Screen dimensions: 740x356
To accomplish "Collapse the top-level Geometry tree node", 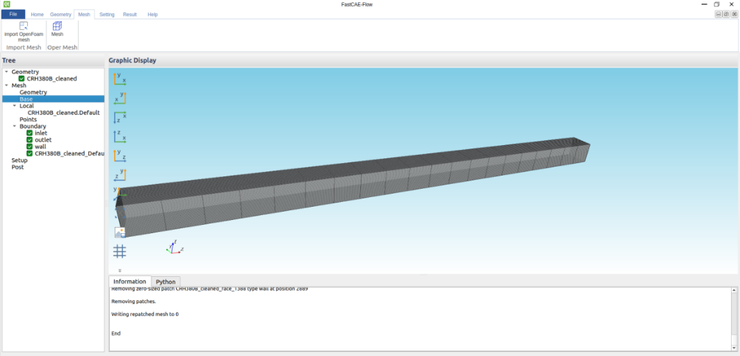I will coord(6,71).
